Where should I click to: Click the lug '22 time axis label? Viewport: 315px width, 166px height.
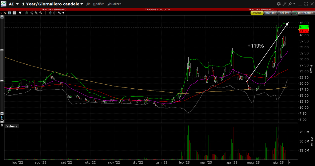tap(18, 162)
